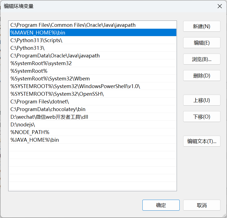Select the D:\wechat\微信web开发者工具\dll entry
This screenshot has width=227, height=218.
coord(93,117)
